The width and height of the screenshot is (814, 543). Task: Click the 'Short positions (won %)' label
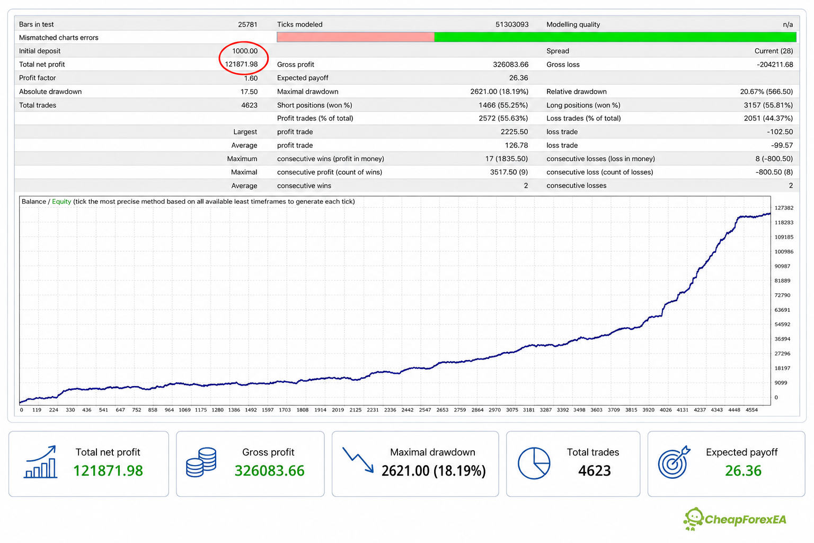[x=315, y=105]
